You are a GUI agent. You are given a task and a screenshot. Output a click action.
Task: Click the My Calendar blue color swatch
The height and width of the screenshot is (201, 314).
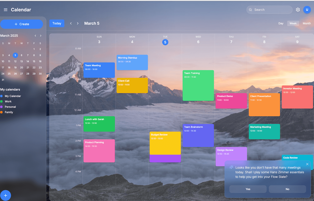click(2, 96)
